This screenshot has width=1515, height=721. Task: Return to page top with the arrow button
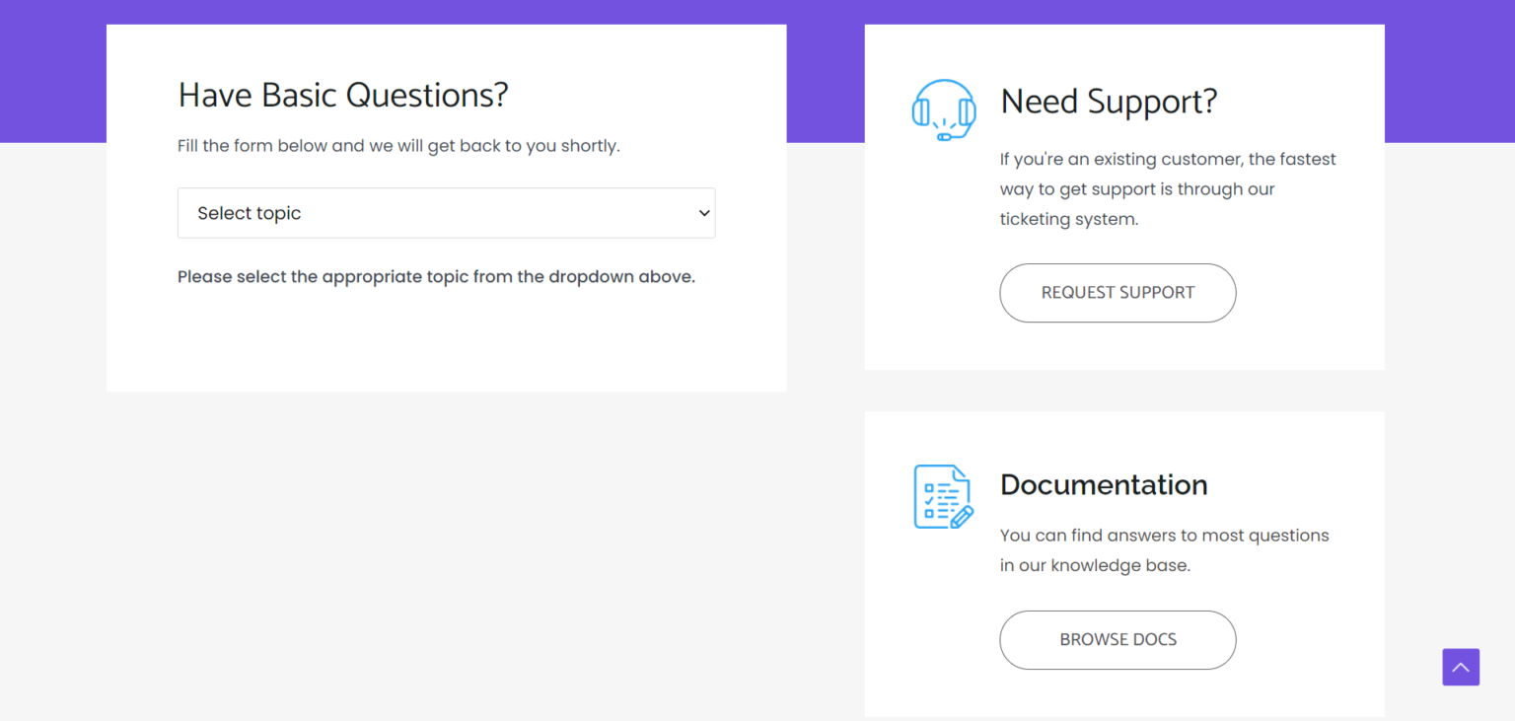[1460, 667]
